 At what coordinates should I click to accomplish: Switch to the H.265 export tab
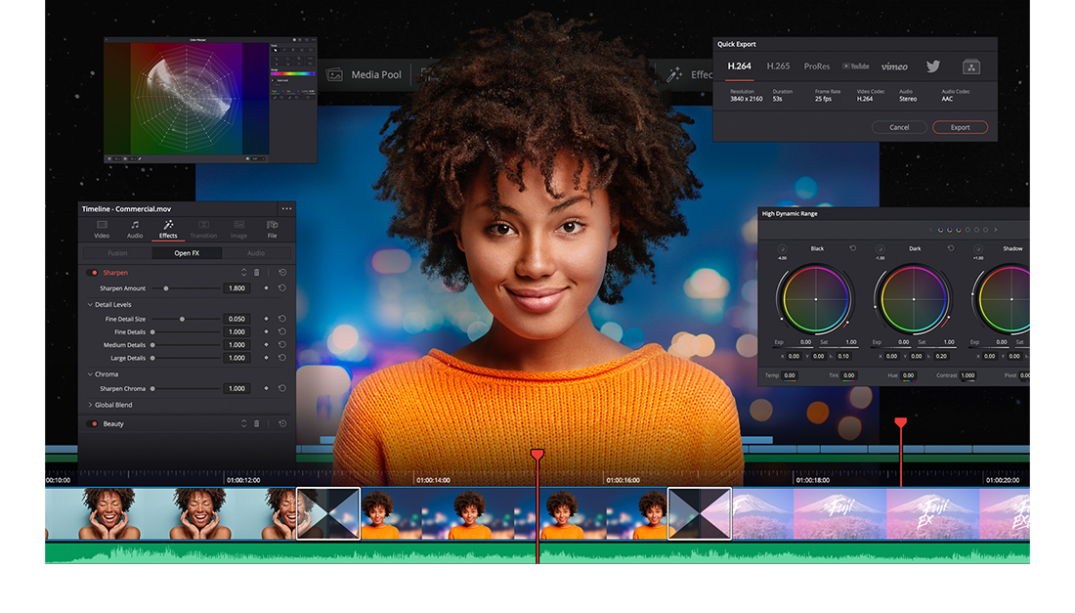tap(778, 66)
